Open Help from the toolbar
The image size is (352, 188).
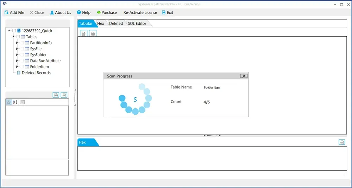(x=83, y=13)
